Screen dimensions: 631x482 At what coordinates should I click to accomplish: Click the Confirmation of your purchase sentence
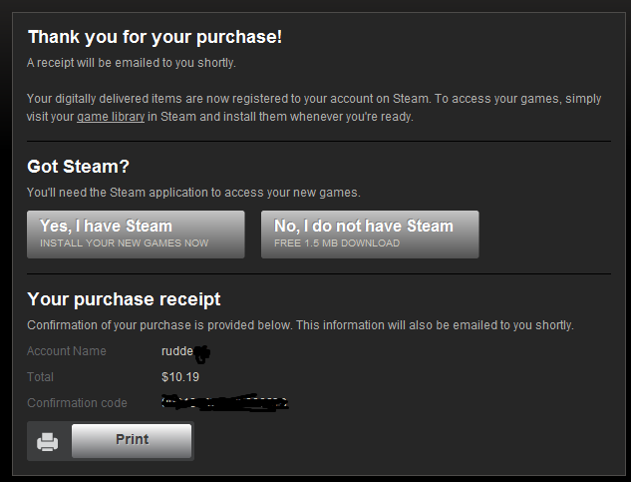point(300,325)
